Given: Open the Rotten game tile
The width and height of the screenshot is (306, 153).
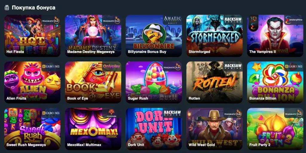Looking at the screenshot, I should (215, 82).
